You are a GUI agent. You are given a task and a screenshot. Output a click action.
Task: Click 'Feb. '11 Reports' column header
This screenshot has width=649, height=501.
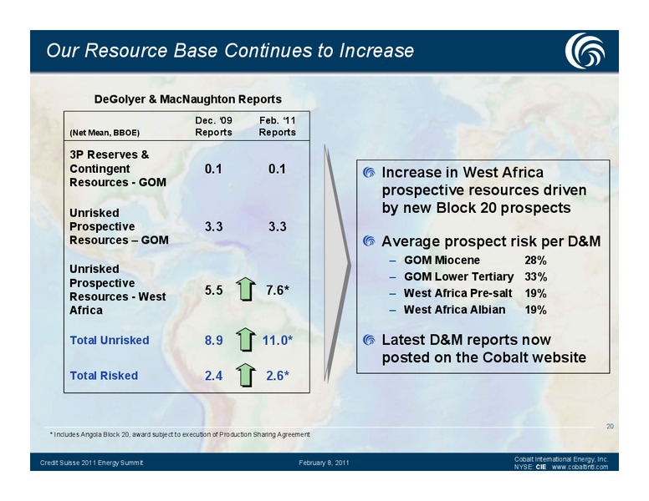(x=278, y=126)
